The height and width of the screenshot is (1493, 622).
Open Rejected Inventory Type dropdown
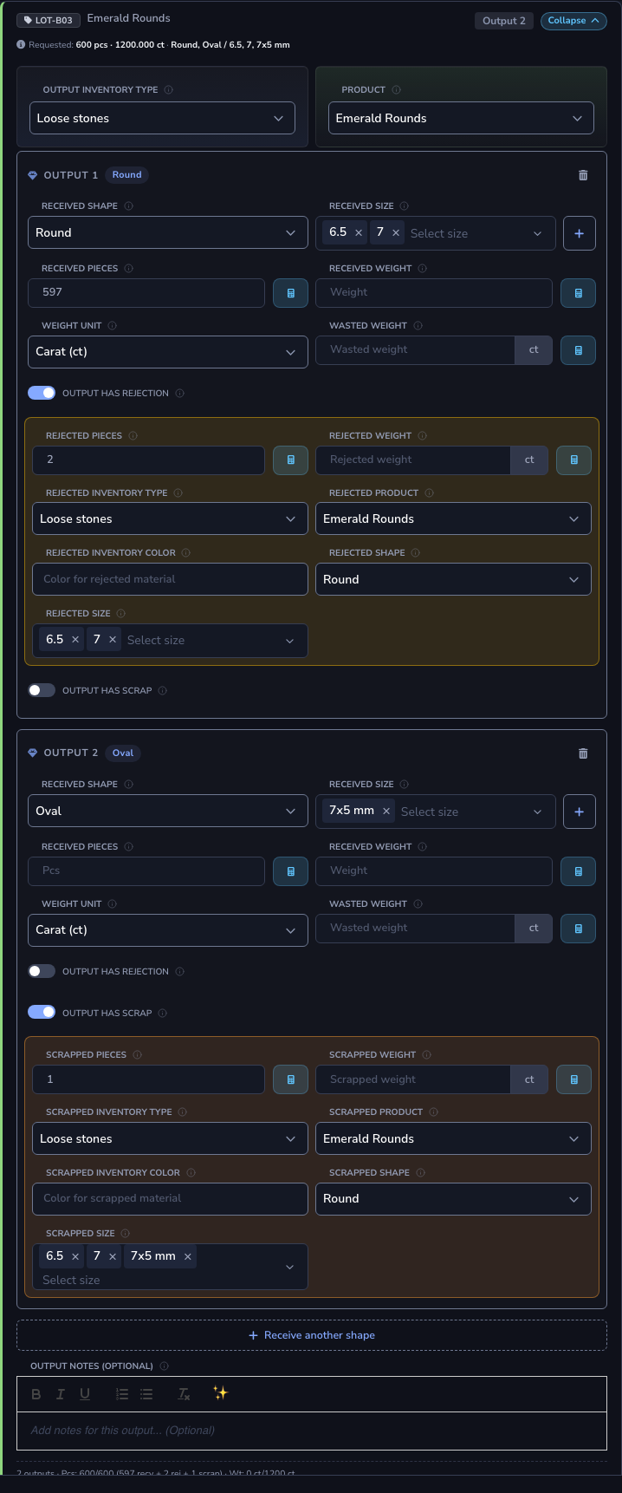[x=170, y=519]
